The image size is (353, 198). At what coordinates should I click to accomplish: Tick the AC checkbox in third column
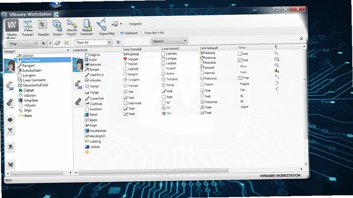click(x=164, y=103)
